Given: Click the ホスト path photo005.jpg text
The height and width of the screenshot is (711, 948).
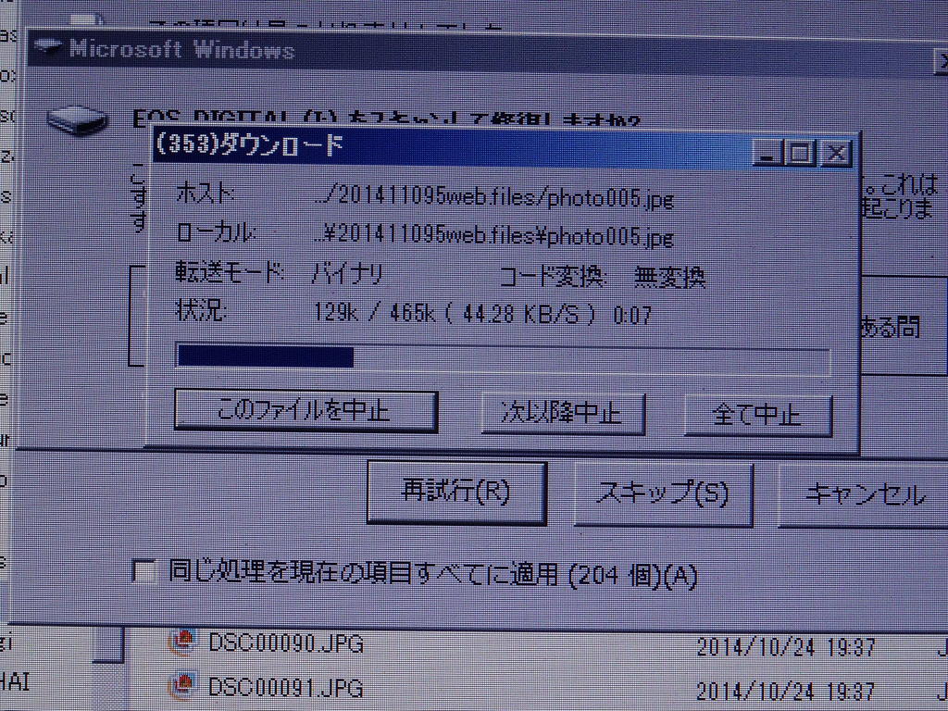Looking at the screenshot, I should pos(494,198).
